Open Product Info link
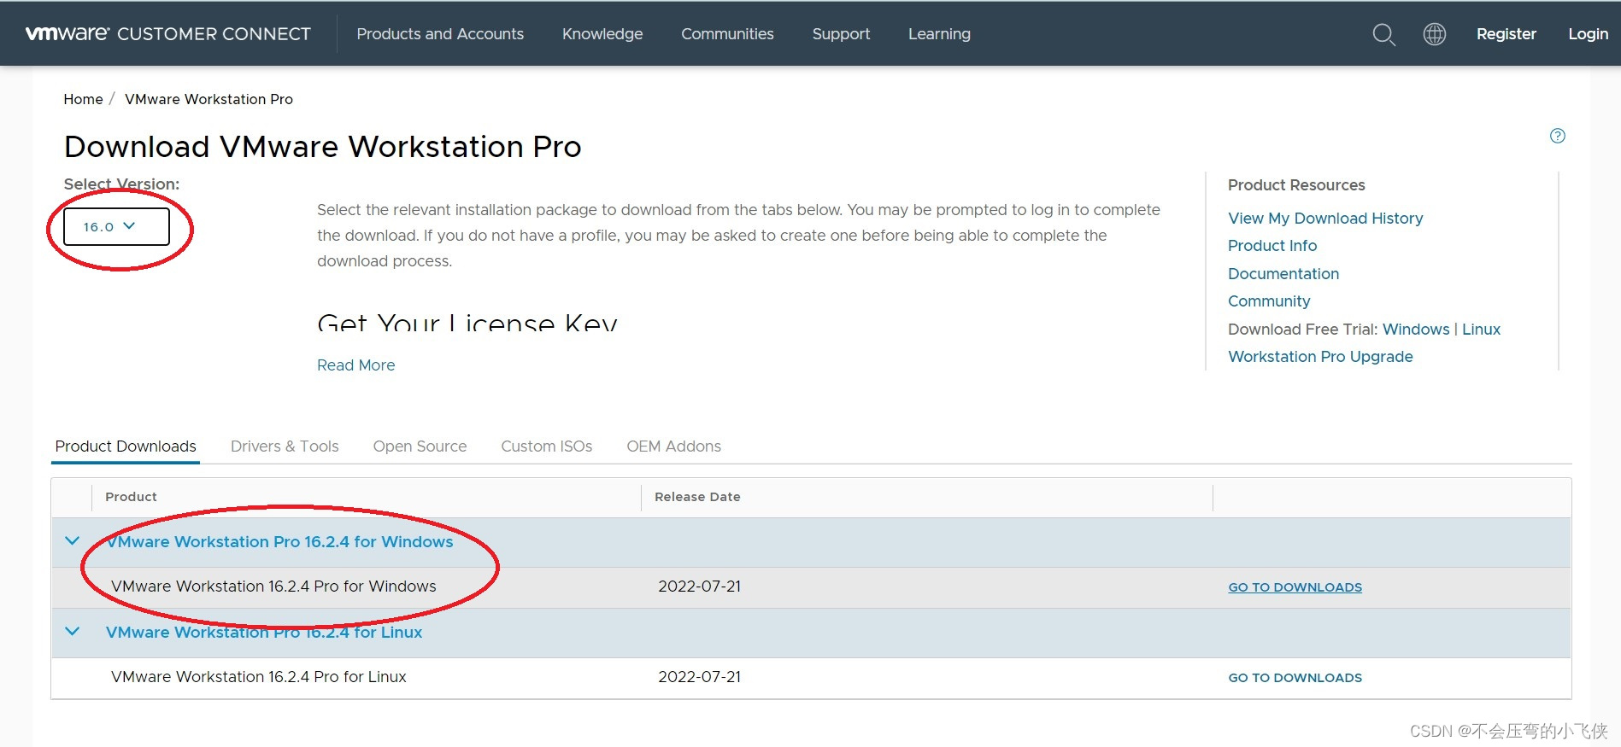Viewport: 1621px width, 747px height. pyautogui.click(x=1272, y=246)
